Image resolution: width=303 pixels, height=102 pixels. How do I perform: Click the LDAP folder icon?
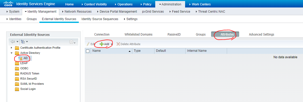click(17, 63)
